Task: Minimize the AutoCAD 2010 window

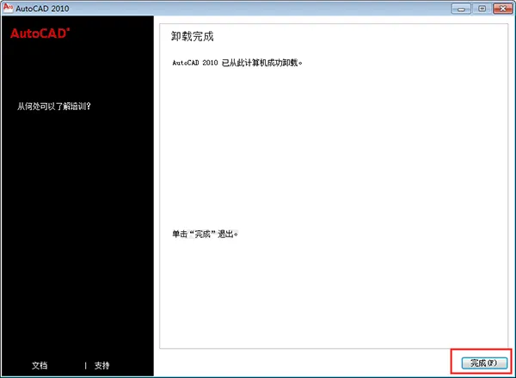Action: (461, 9)
